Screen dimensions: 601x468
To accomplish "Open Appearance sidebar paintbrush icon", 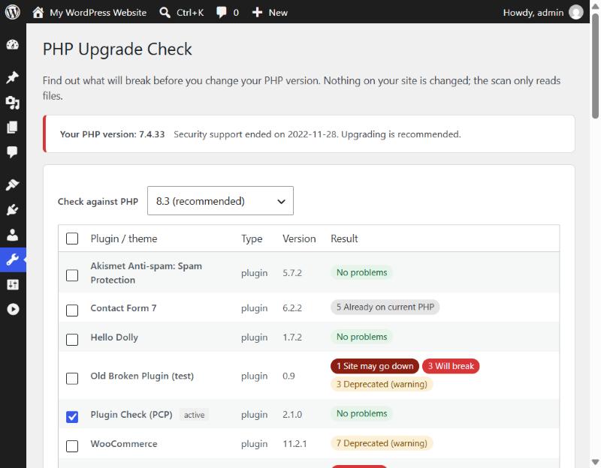I will click(x=13, y=184).
